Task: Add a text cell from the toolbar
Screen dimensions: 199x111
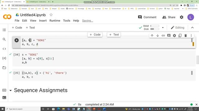Action: (x=30, y=27)
